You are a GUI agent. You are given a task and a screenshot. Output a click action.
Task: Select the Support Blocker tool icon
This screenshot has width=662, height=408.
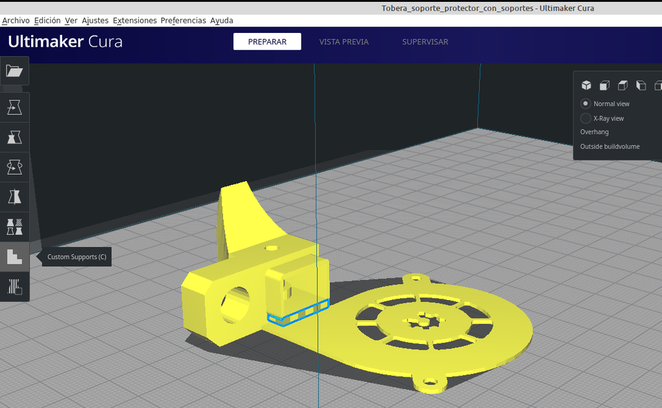14,286
